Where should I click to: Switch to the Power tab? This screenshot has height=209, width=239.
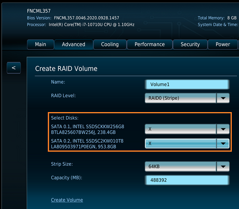(223, 44)
